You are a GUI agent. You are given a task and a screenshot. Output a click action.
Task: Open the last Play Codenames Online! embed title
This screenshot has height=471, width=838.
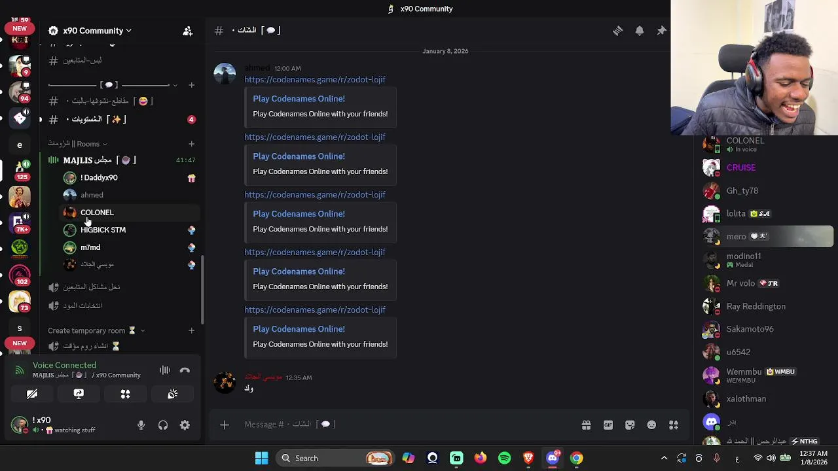pos(299,329)
